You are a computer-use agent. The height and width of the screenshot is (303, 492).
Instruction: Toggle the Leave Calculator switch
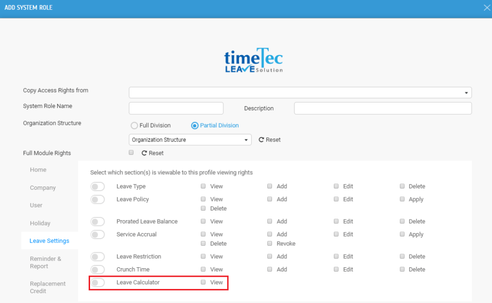coord(98,282)
